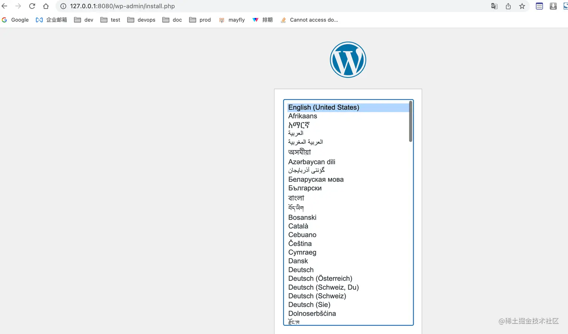Open the Google bookmark

pos(15,20)
